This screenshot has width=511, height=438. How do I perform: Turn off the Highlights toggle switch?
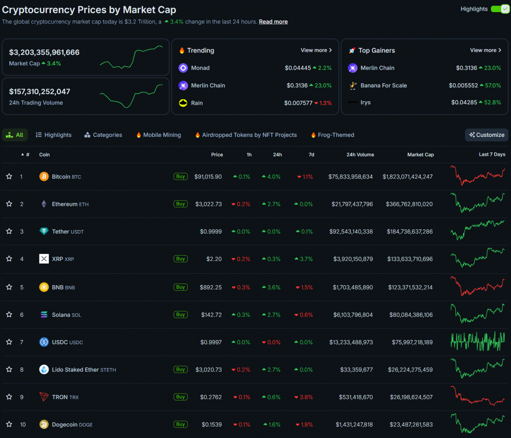point(500,9)
